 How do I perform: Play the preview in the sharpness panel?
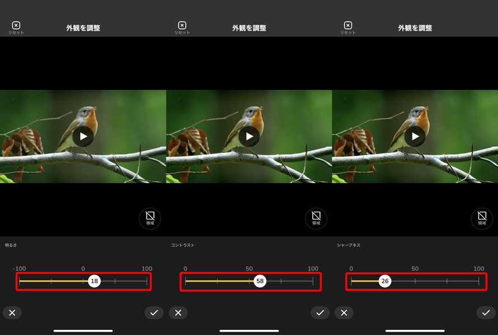coord(415,136)
